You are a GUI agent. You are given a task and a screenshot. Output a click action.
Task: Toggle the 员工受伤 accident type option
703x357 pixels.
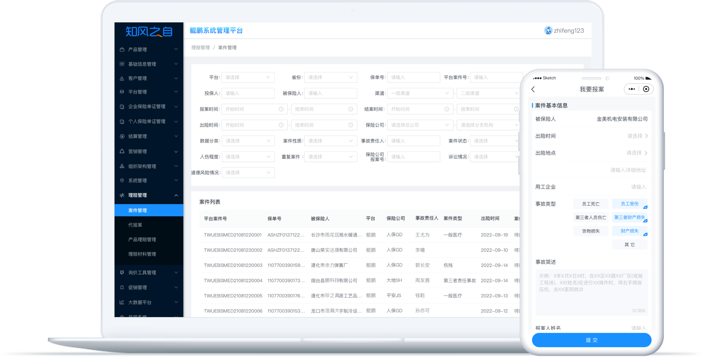coord(630,204)
